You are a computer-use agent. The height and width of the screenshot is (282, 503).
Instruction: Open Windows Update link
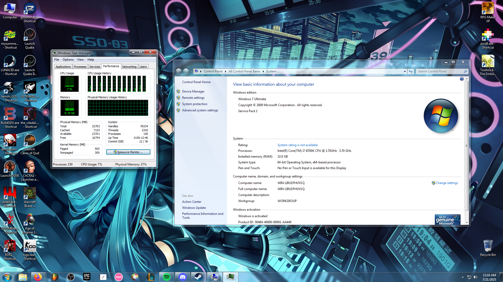pyautogui.click(x=194, y=208)
